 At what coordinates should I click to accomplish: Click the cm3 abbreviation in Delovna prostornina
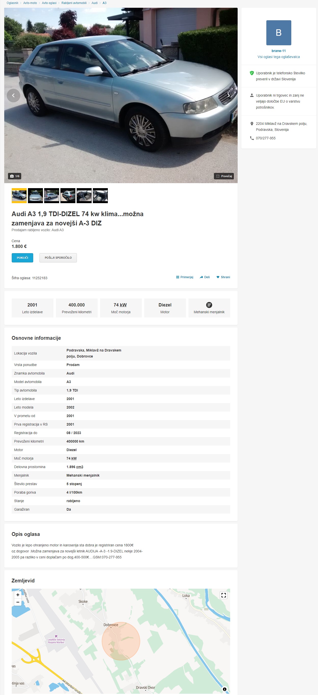tap(80, 467)
